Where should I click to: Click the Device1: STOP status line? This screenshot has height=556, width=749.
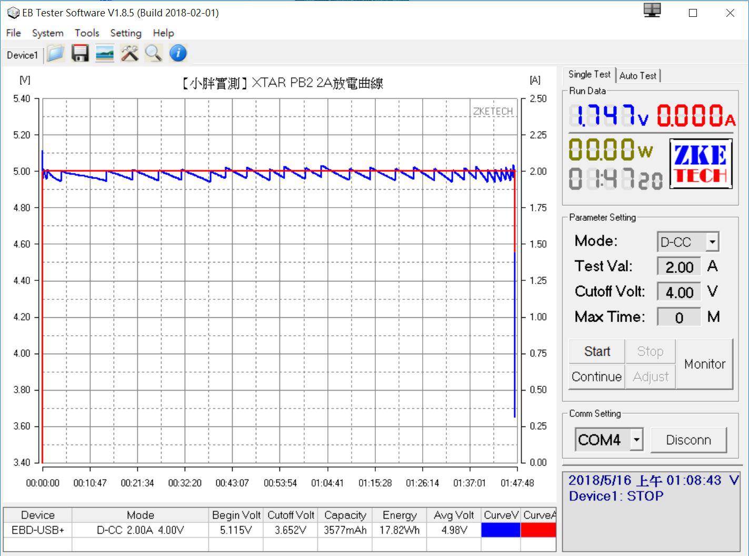pos(616,496)
